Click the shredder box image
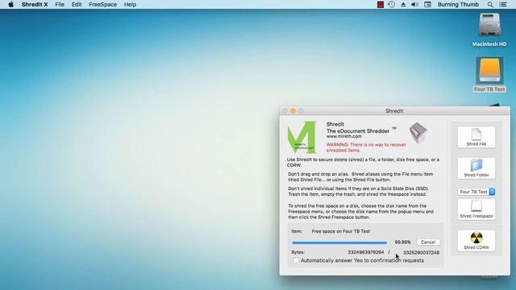Viewport: 516px width, 290px height. point(418,133)
